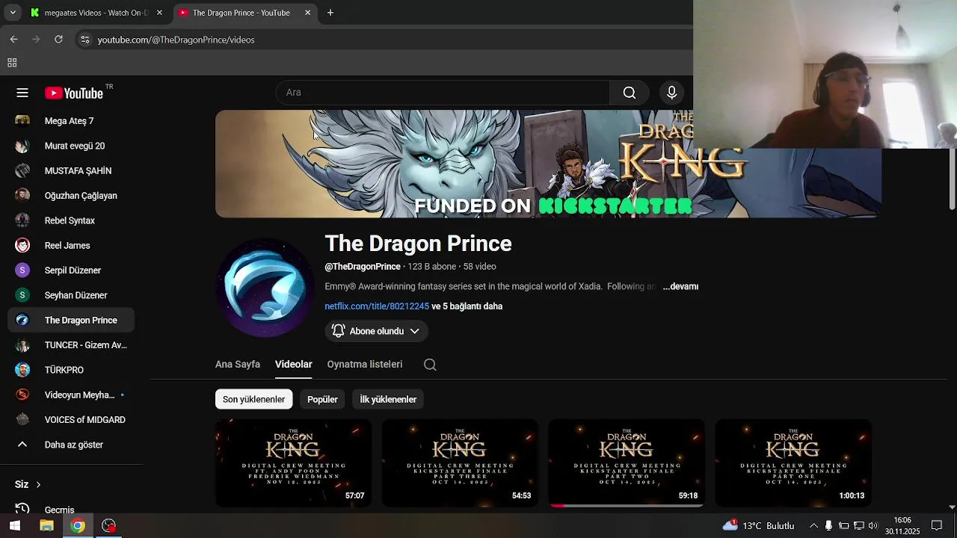Click the search magnifier button

[630, 93]
